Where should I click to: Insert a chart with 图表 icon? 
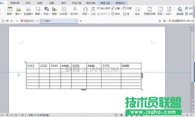54,11
